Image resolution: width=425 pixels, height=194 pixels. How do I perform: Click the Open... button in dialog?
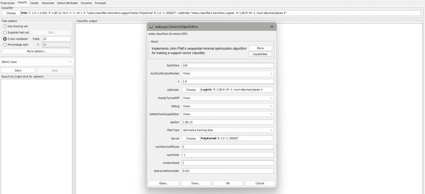coord(164,183)
